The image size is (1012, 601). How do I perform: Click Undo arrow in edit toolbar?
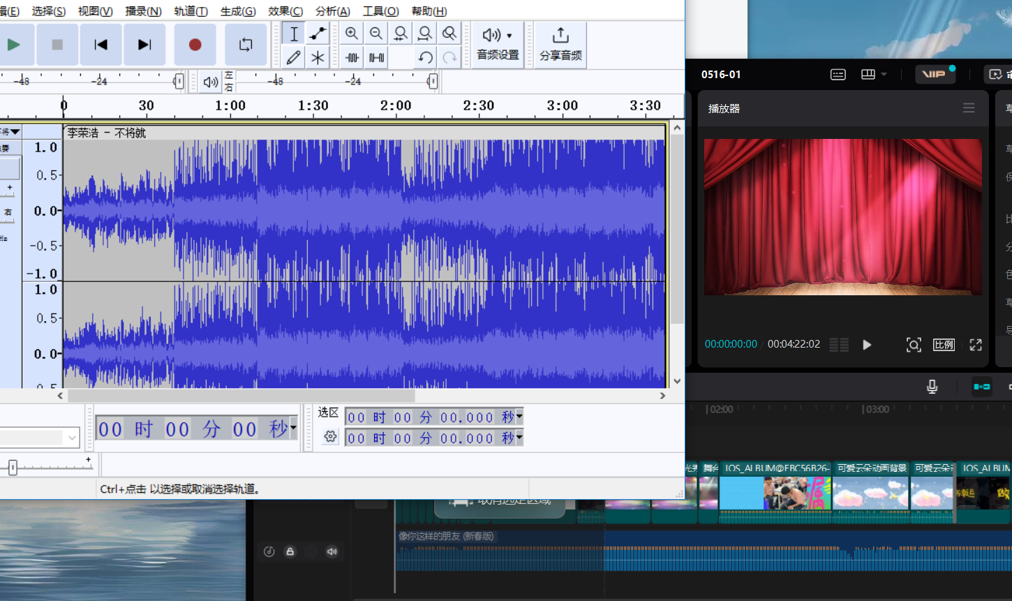(x=425, y=57)
